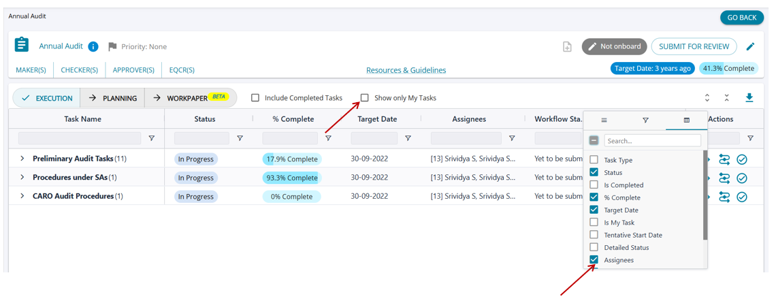Image resolution: width=774 pixels, height=303 pixels.
Task: Check Include Completed Tasks
Action: (x=255, y=98)
